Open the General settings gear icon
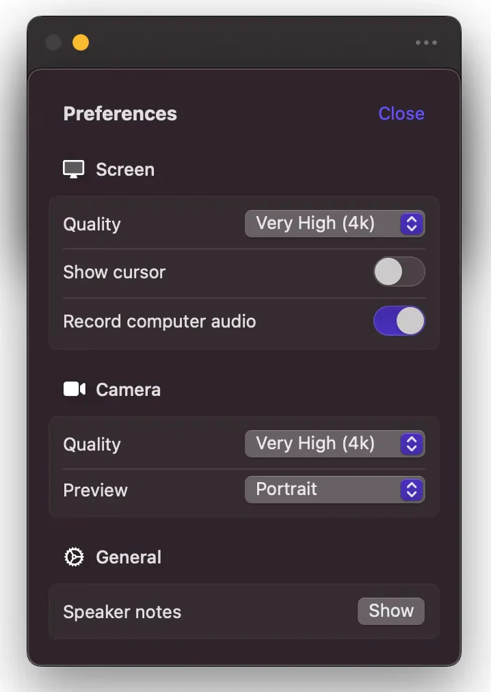 (73, 557)
